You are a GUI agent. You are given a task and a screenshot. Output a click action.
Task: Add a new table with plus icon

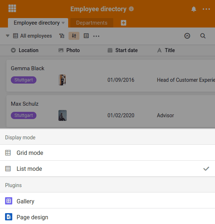pyautogui.click(x=124, y=23)
